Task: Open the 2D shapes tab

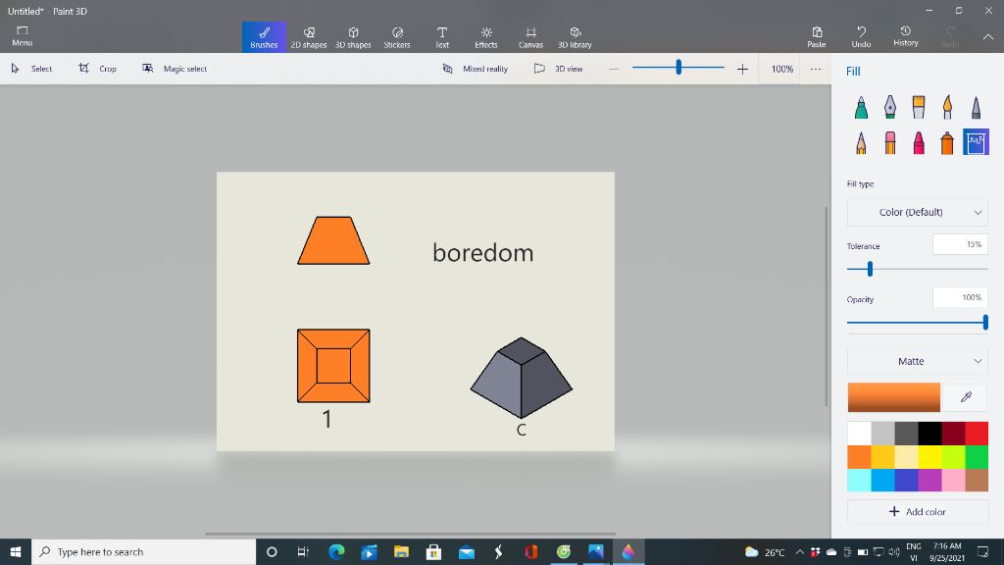Action: tap(309, 37)
